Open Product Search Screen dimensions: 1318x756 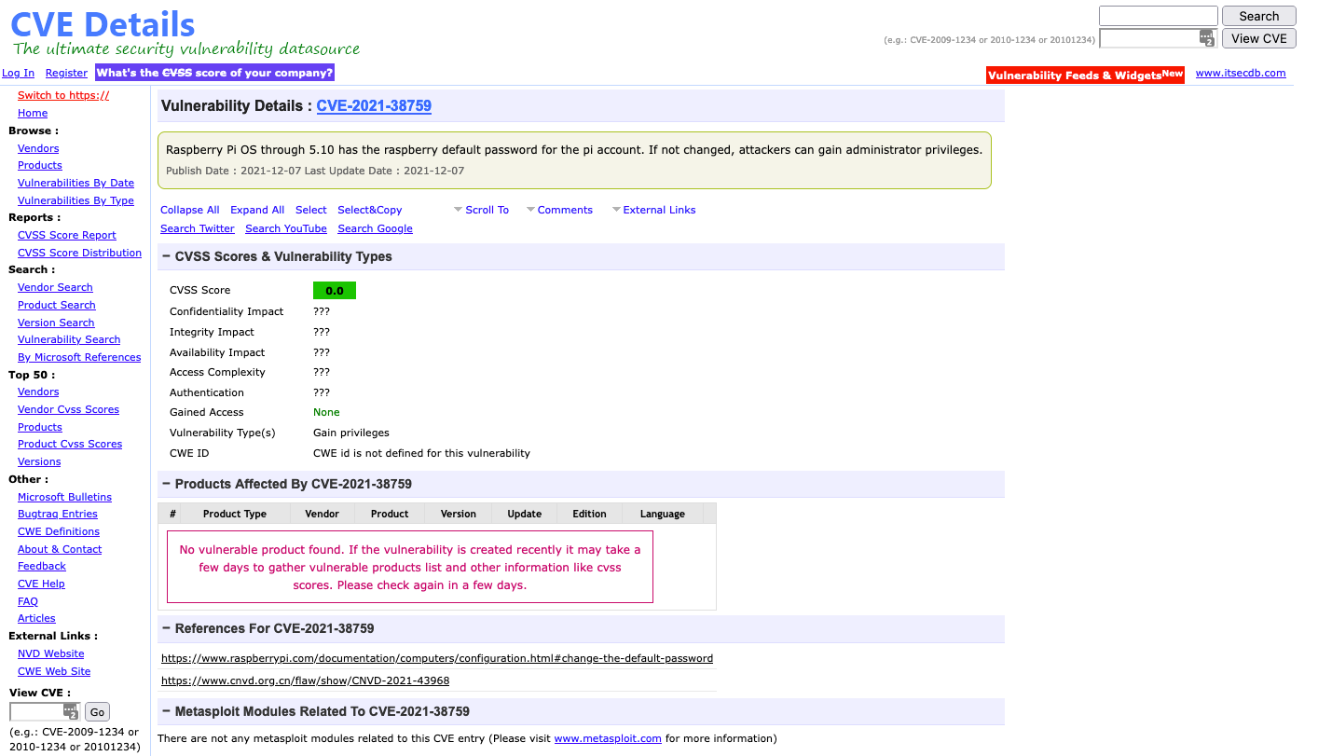pyautogui.click(x=57, y=305)
